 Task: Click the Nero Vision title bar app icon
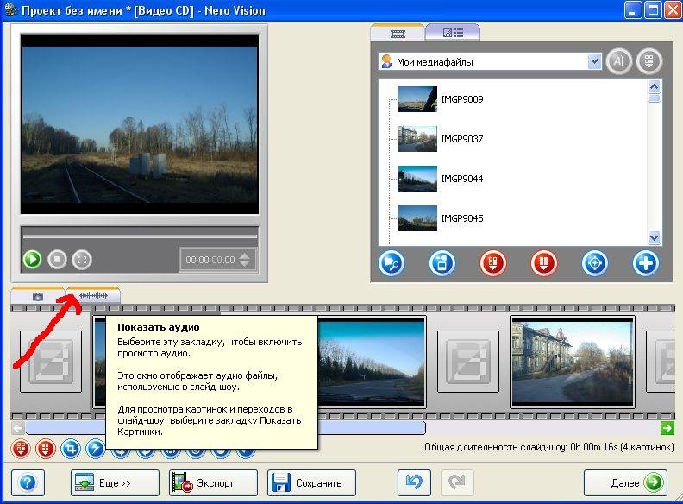pos(10,10)
